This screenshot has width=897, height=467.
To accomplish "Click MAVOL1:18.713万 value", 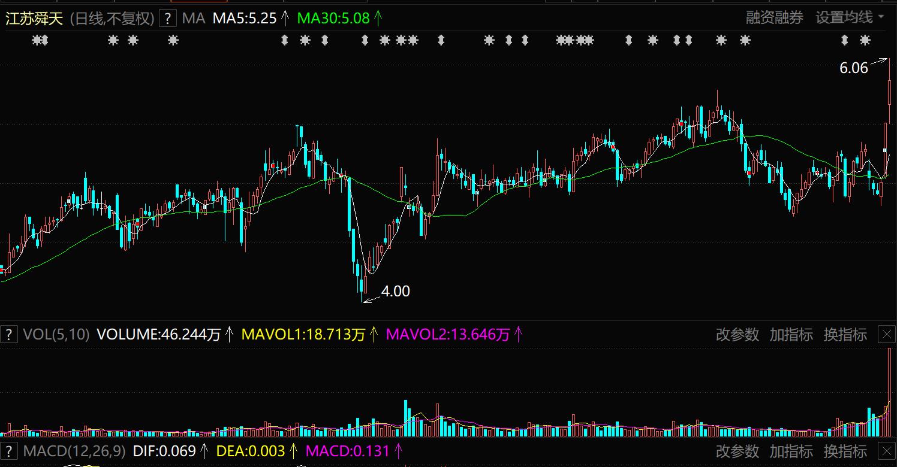I will [x=303, y=334].
